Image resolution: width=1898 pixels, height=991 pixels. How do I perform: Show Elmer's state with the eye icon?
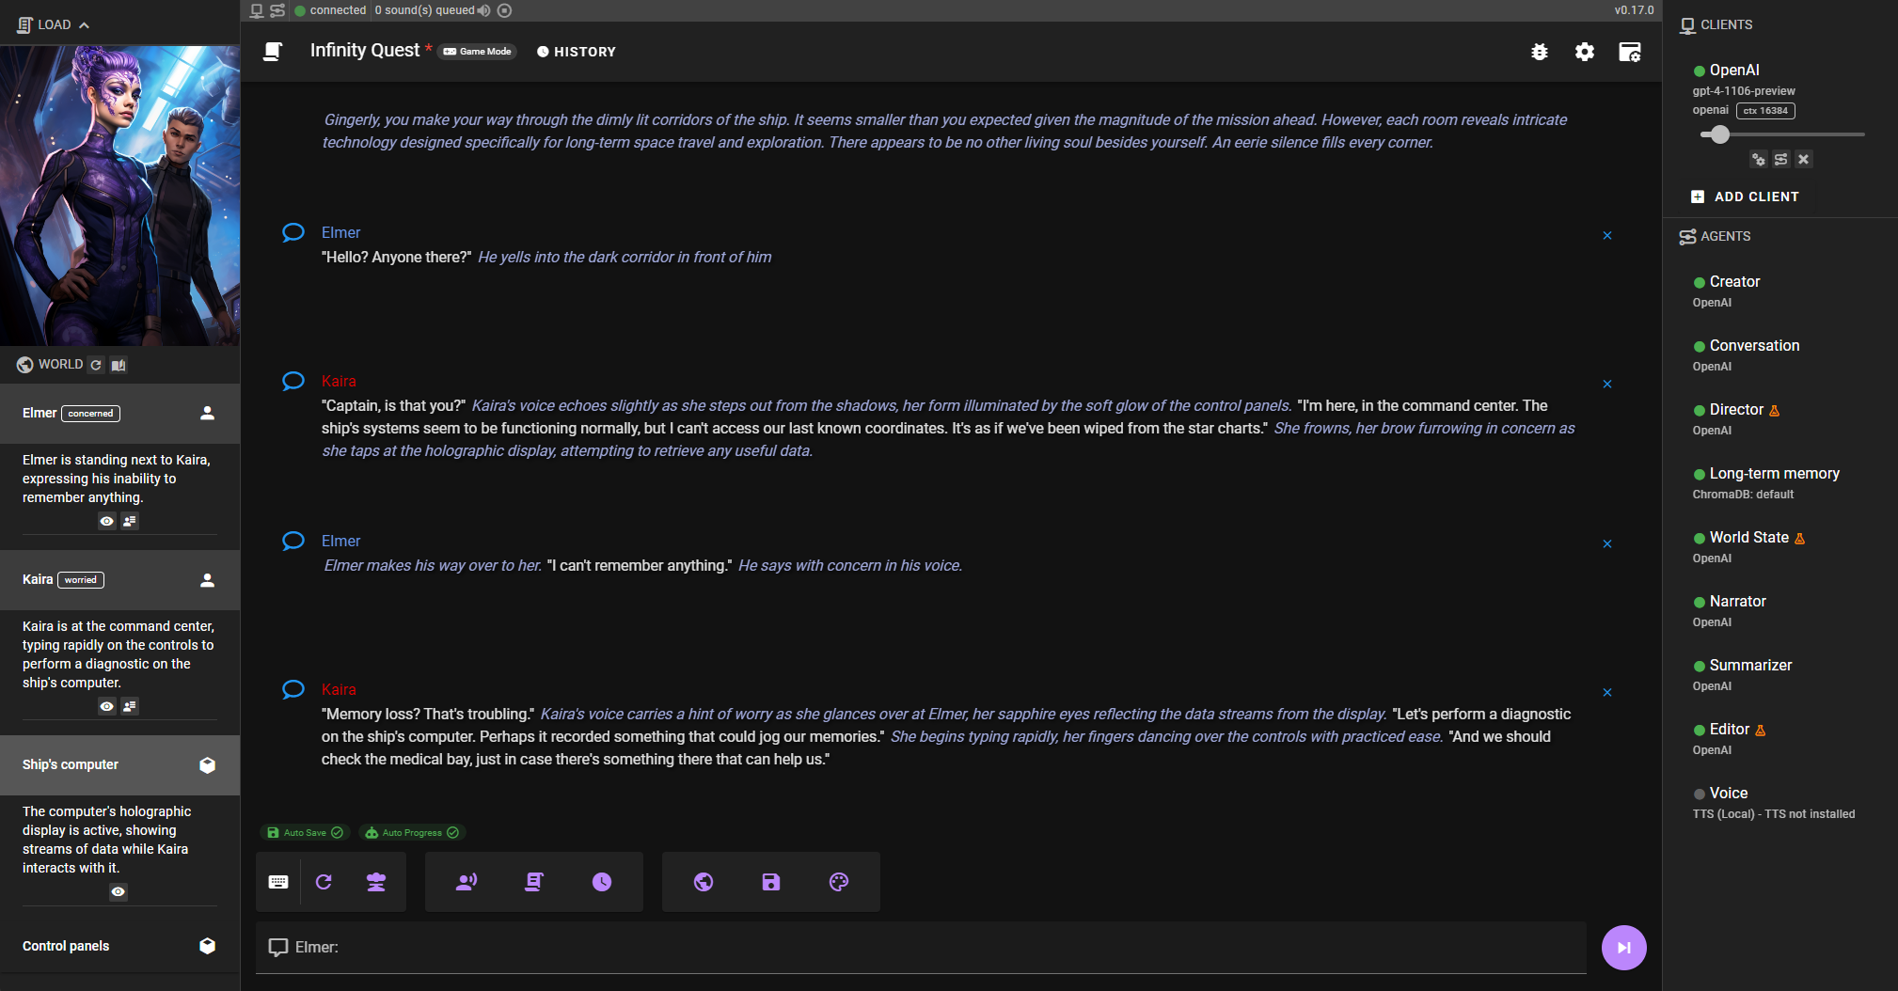[x=106, y=521]
